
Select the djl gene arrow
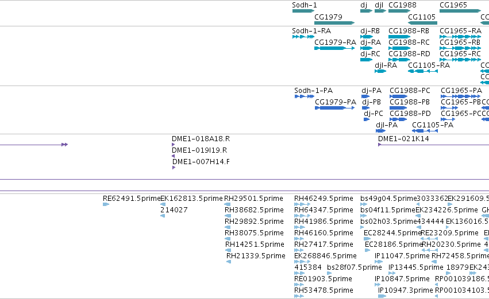click(x=380, y=11)
